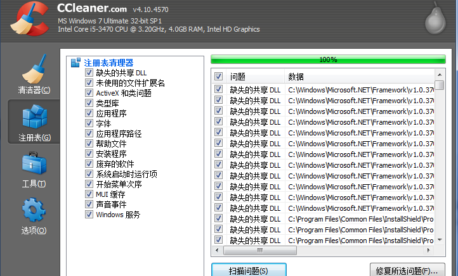Click the horizontal scroll left arrow
The width and height of the screenshot is (458, 276).
coord(217,250)
